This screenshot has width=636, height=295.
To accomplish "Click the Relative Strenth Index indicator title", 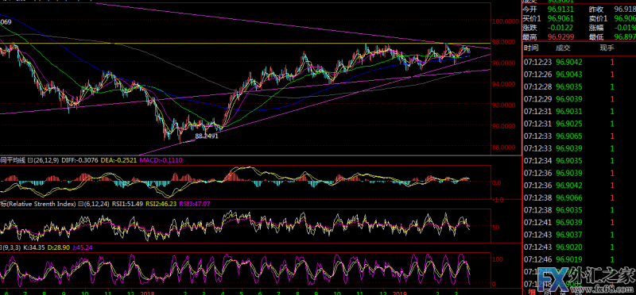I will click(41, 205).
